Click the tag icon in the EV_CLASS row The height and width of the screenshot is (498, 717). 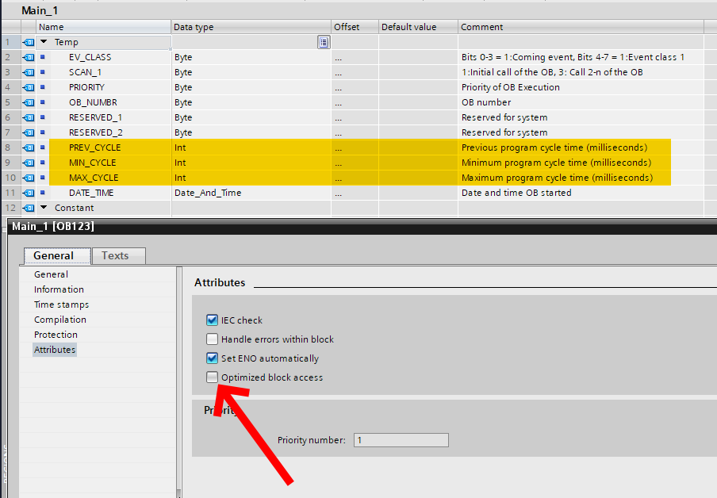(x=29, y=57)
